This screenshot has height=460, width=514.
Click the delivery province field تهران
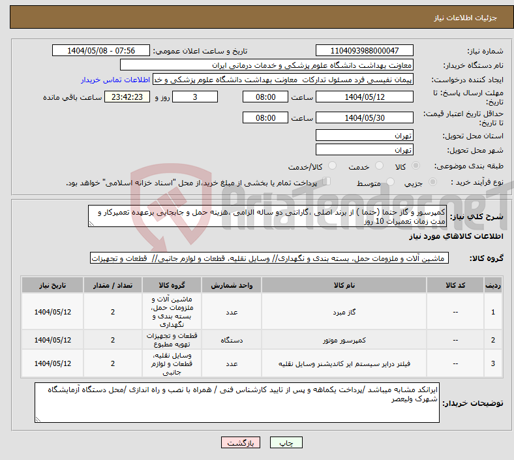pyautogui.click(x=365, y=135)
